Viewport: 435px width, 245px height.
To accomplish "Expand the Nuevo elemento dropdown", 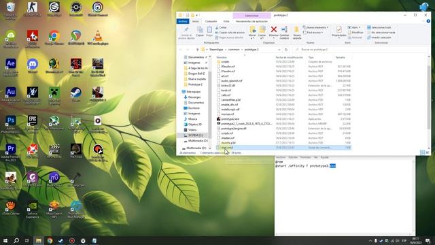I will [315, 27].
